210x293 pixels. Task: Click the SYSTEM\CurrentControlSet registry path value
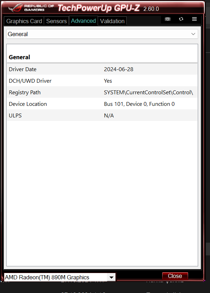click(x=148, y=93)
